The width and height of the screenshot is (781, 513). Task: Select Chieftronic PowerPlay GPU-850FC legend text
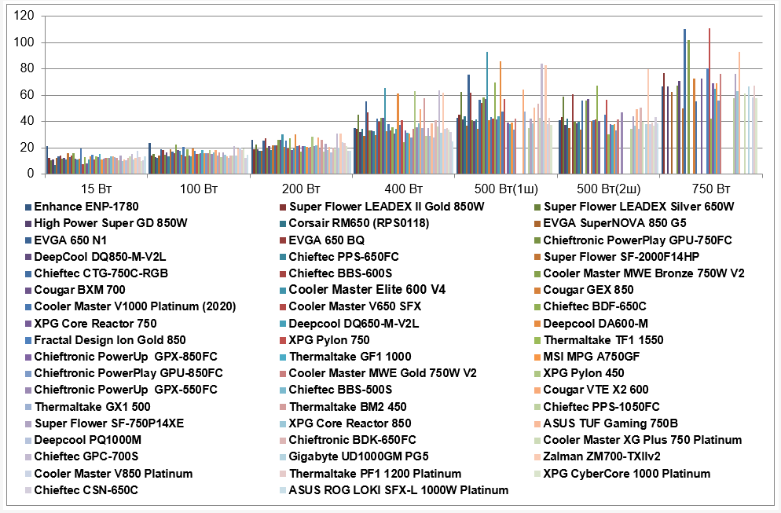(129, 373)
